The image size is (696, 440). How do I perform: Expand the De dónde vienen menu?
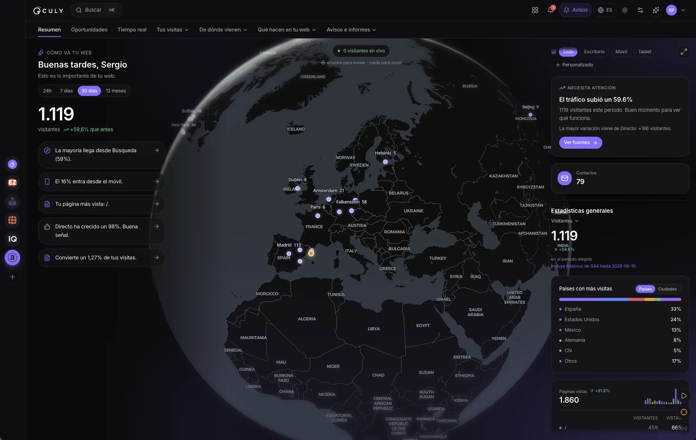point(223,30)
